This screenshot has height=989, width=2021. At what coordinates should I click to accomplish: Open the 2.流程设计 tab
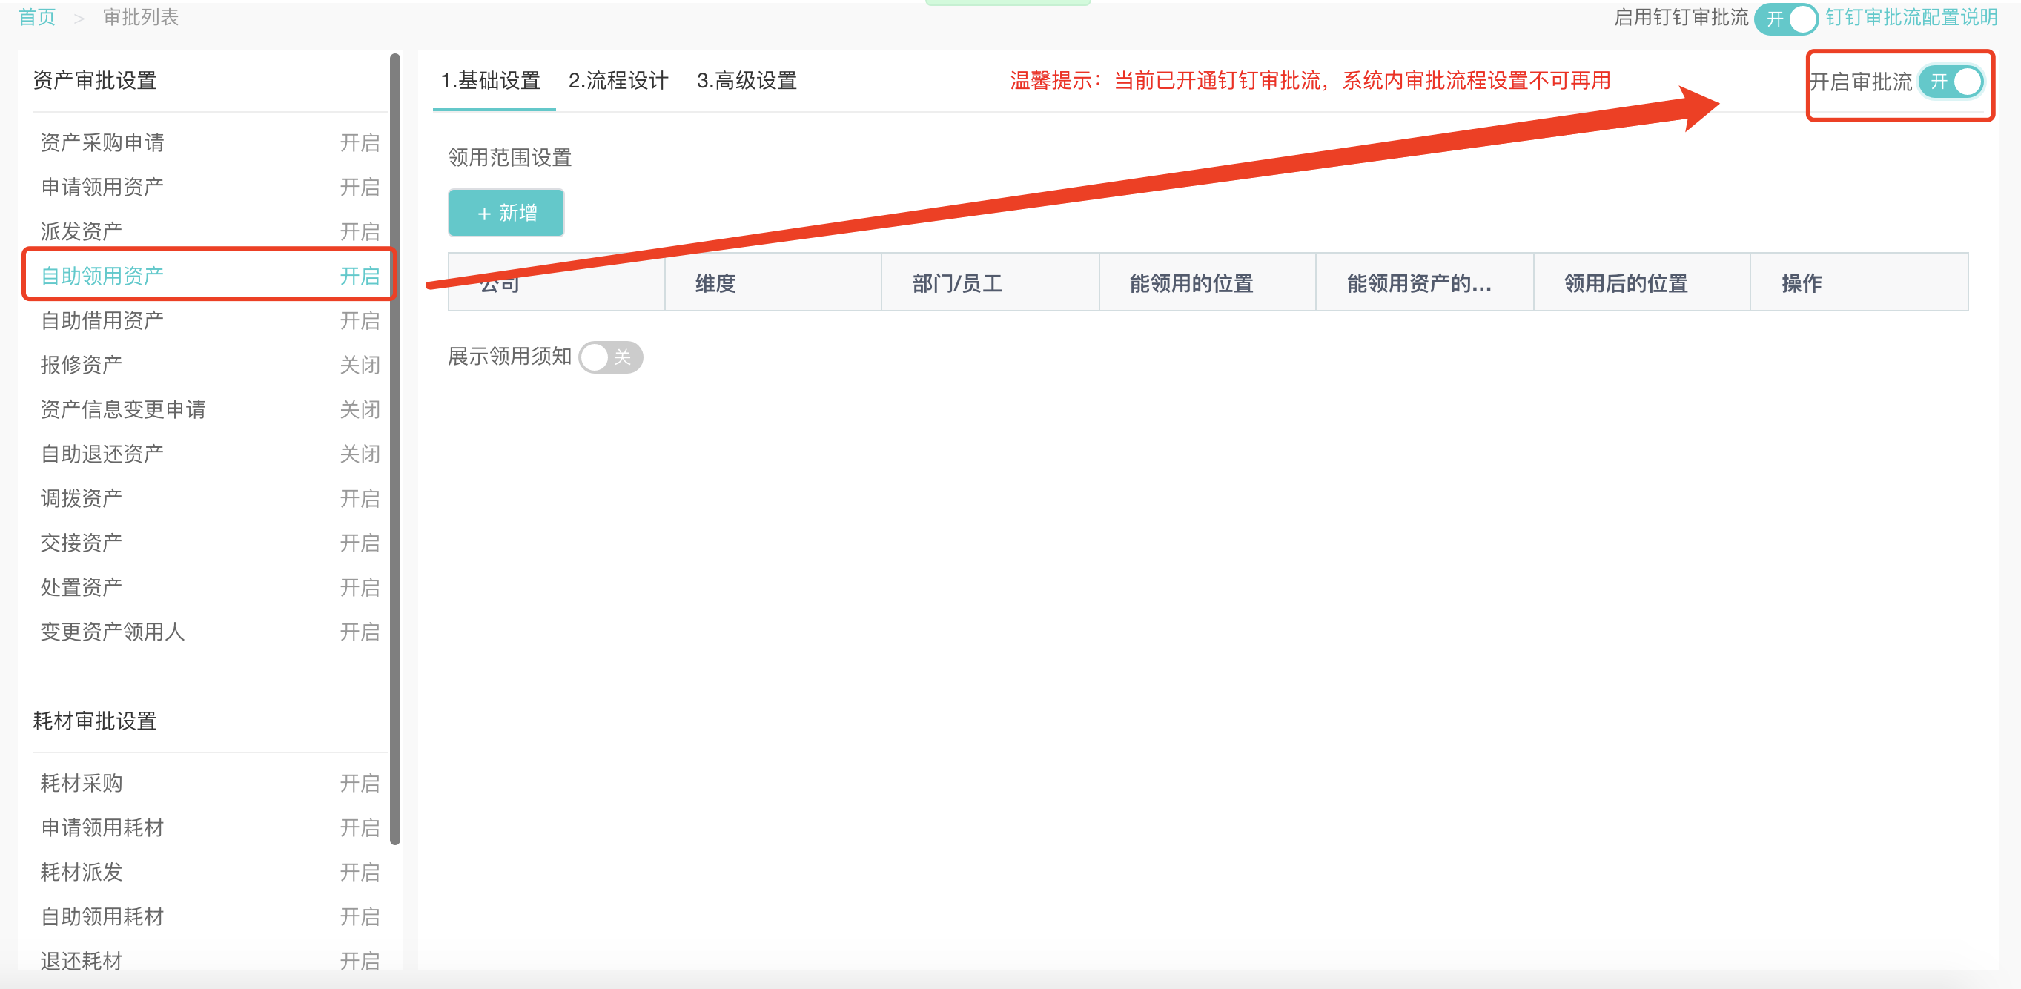point(618,81)
